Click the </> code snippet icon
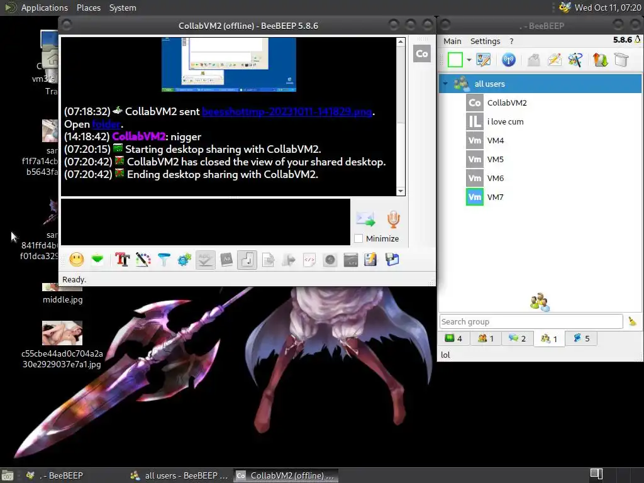This screenshot has height=483, width=644. [309, 260]
